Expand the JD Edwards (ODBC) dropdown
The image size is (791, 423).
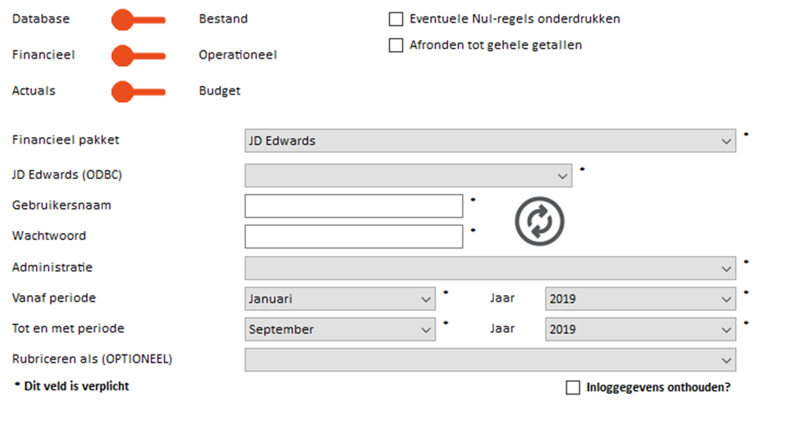pyautogui.click(x=408, y=176)
